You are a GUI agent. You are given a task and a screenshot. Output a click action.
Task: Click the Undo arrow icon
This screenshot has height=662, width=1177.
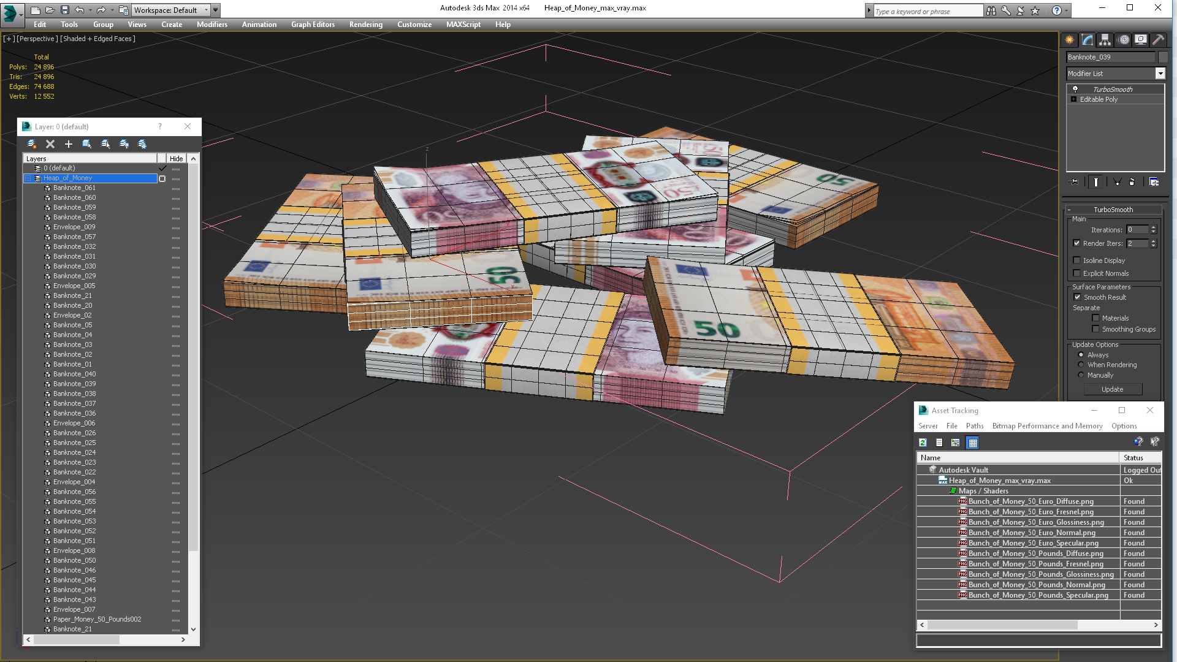[79, 10]
